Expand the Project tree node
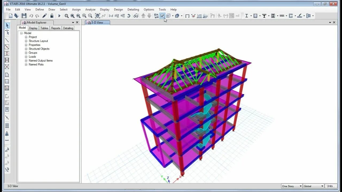 26,37
